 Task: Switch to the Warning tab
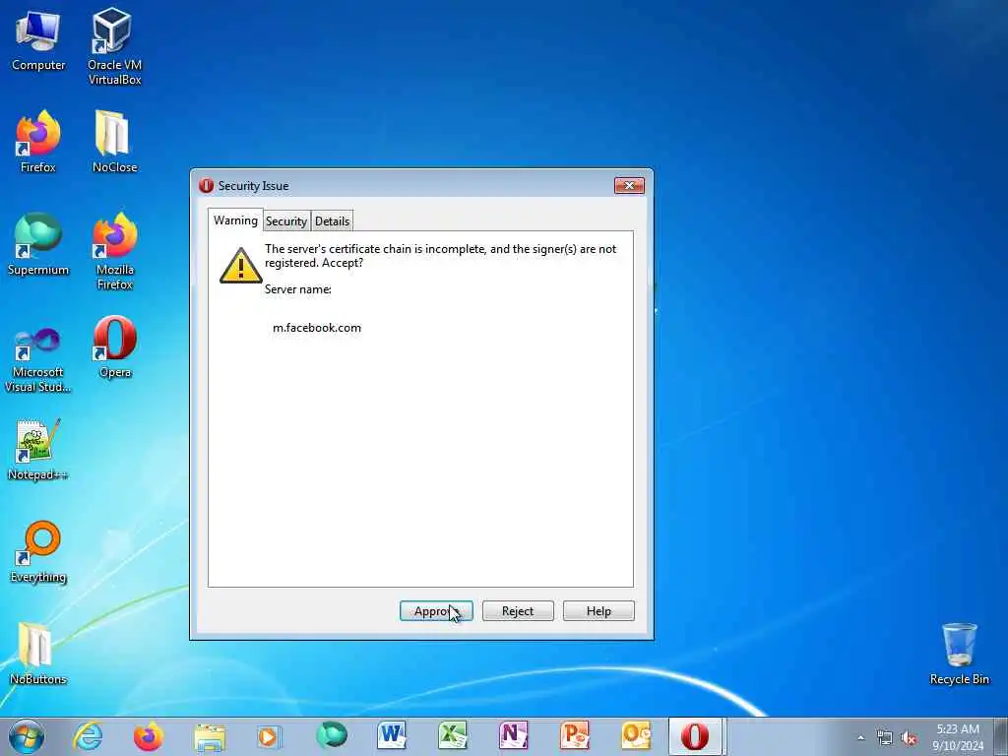(235, 220)
